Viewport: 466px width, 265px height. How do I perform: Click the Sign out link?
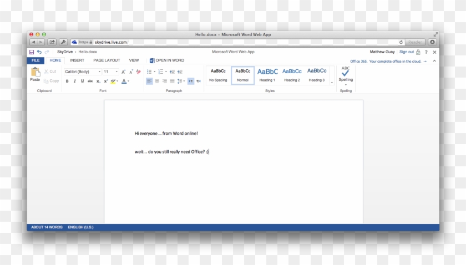pyautogui.click(x=407, y=52)
